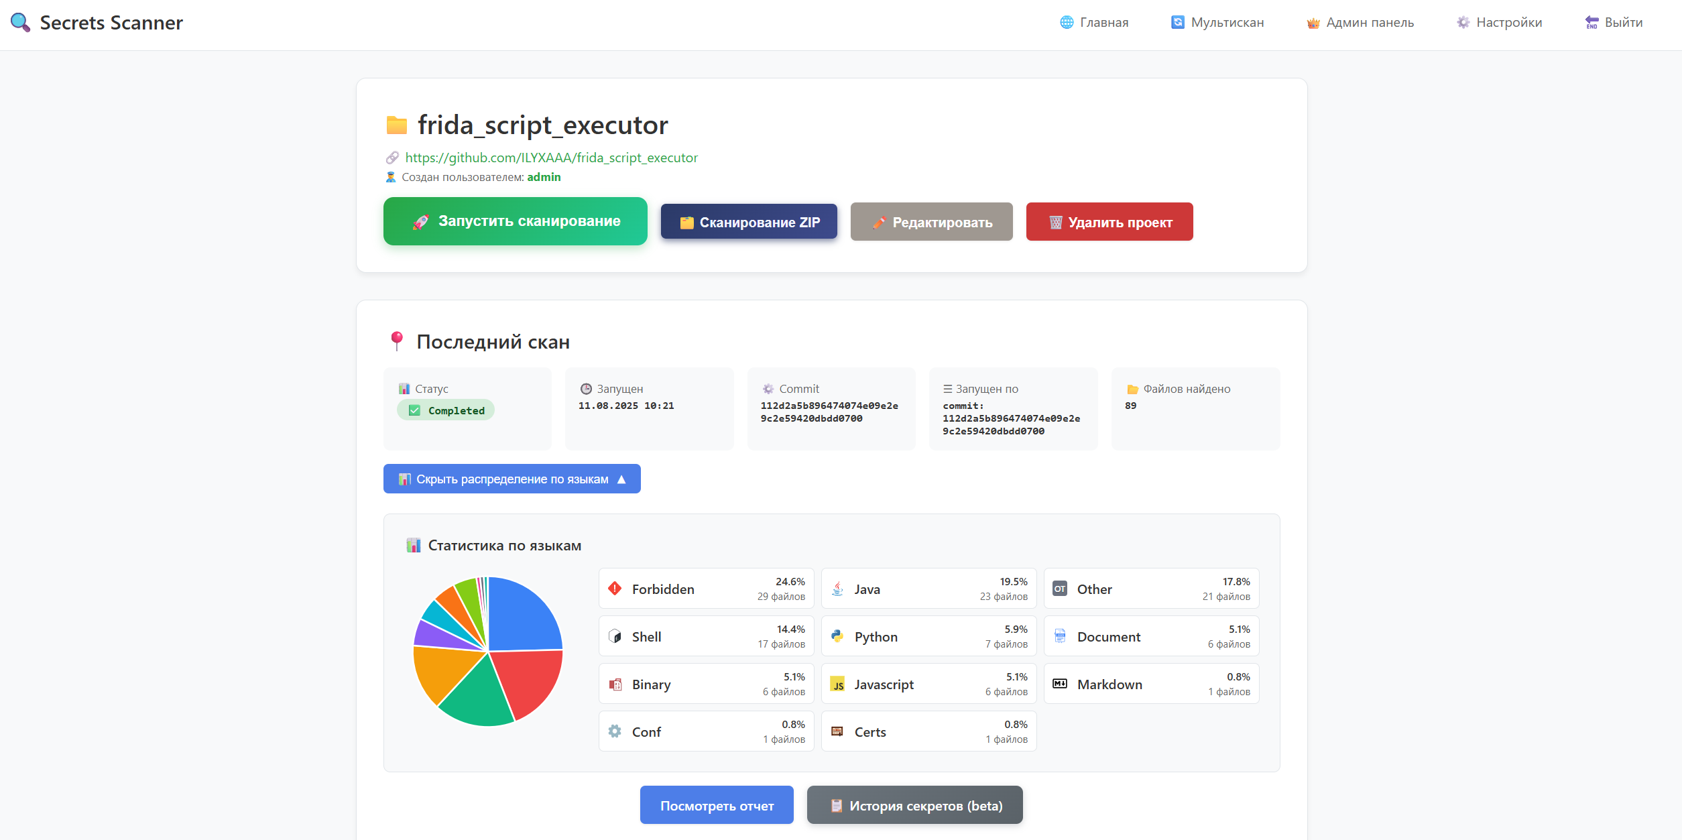Click the Удалить проект delete button
The width and height of the screenshot is (1682, 840).
[x=1109, y=222]
